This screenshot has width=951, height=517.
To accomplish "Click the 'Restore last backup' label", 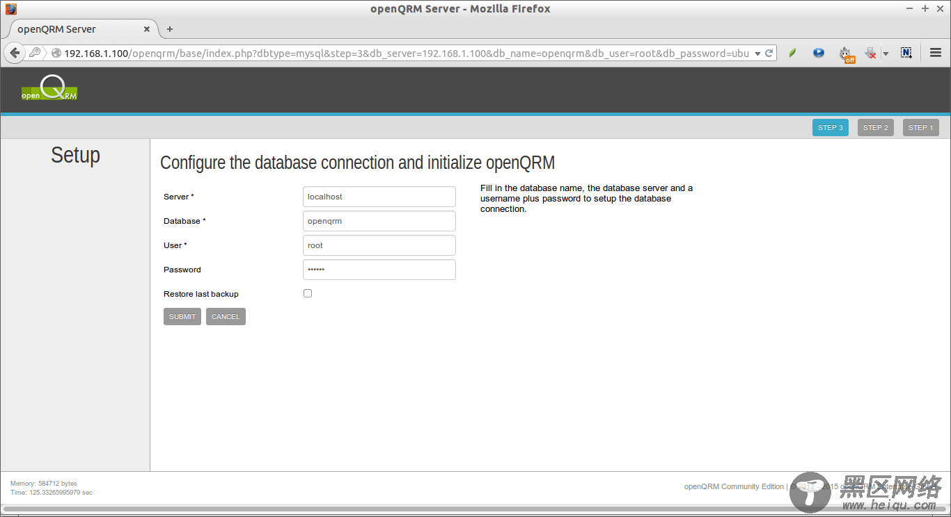I will click(201, 294).
